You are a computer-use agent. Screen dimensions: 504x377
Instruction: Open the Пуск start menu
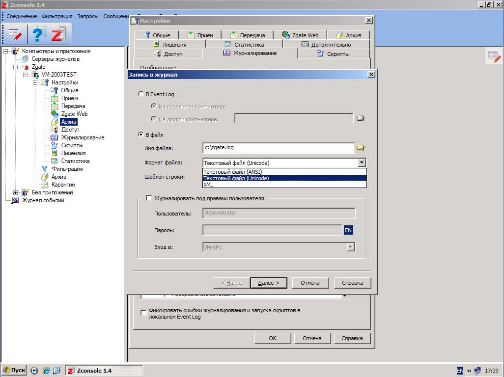(x=14, y=371)
